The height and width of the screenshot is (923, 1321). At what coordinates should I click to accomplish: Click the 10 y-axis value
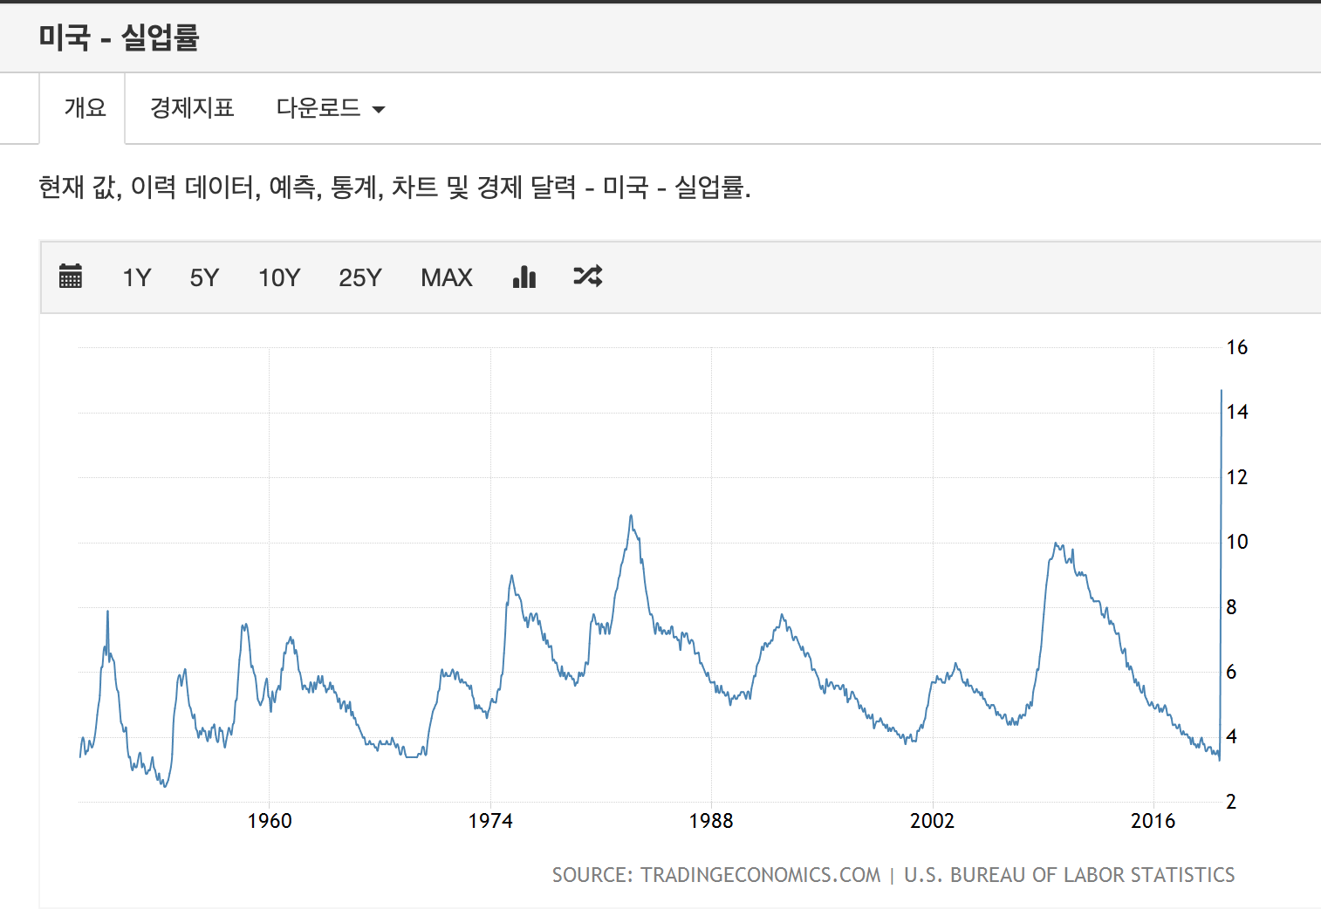[1237, 542]
